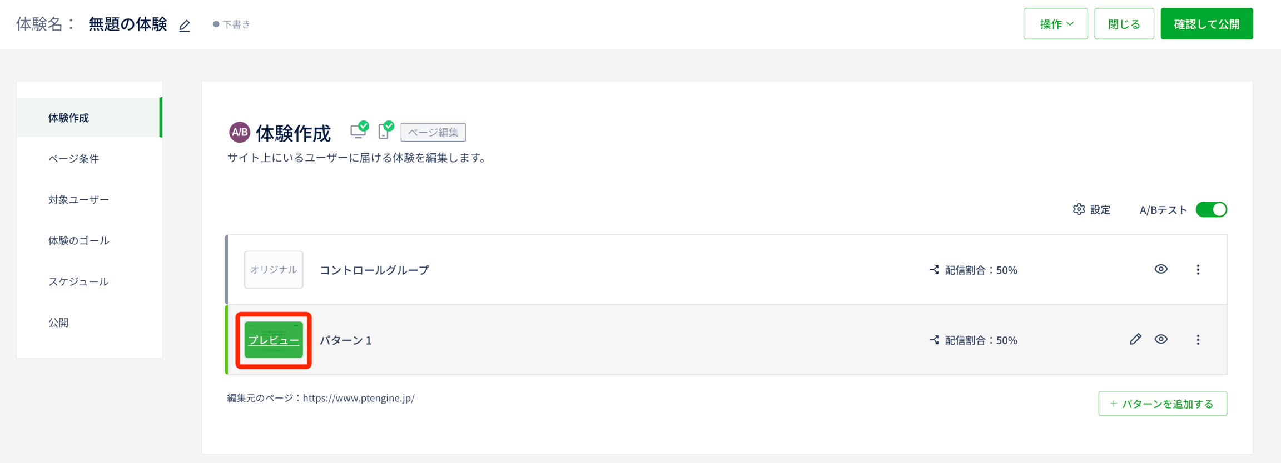Preview コントロールグループ with eye icon
The image size is (1281, 463).
point(1161,269)
